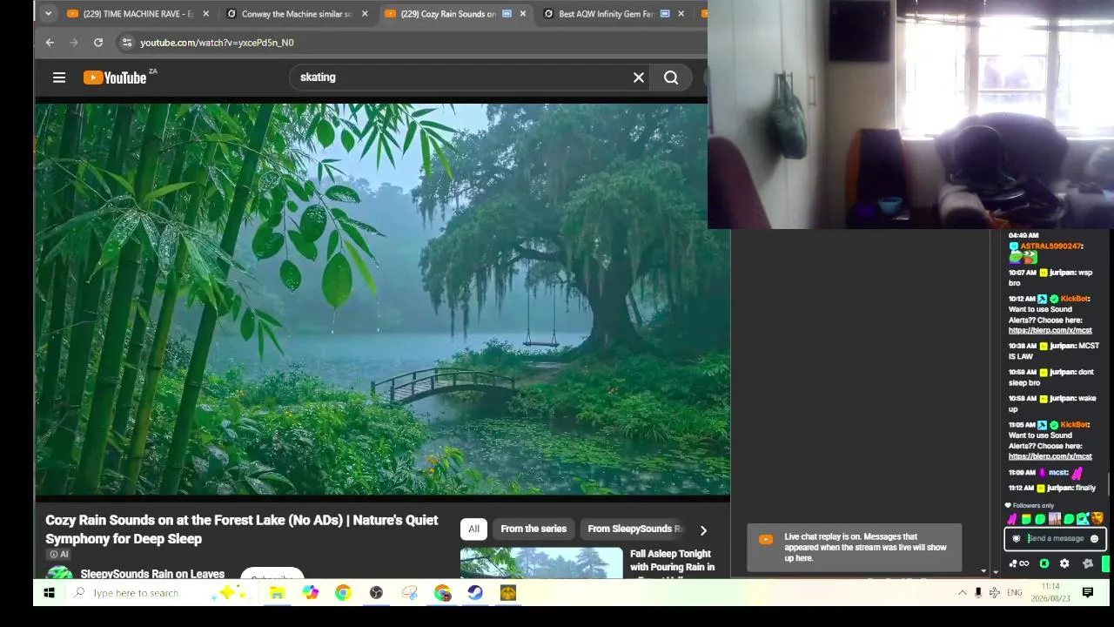Open the YouTube guide hamburger menu
The width and height of the screenshot is (1114, 627).
[59, 78]
